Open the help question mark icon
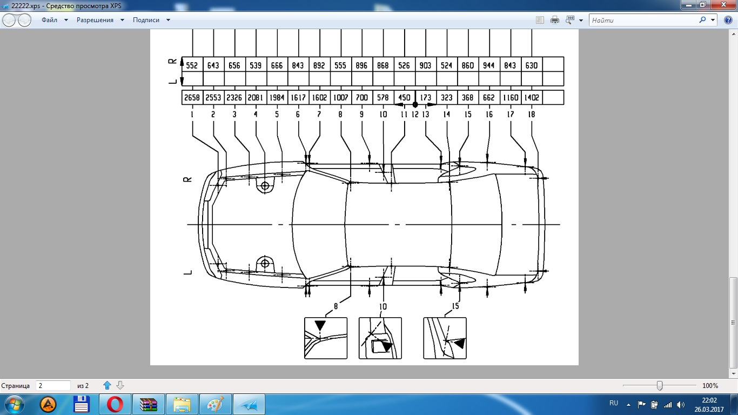The image size is (738, 415). (x=727, y=20)
